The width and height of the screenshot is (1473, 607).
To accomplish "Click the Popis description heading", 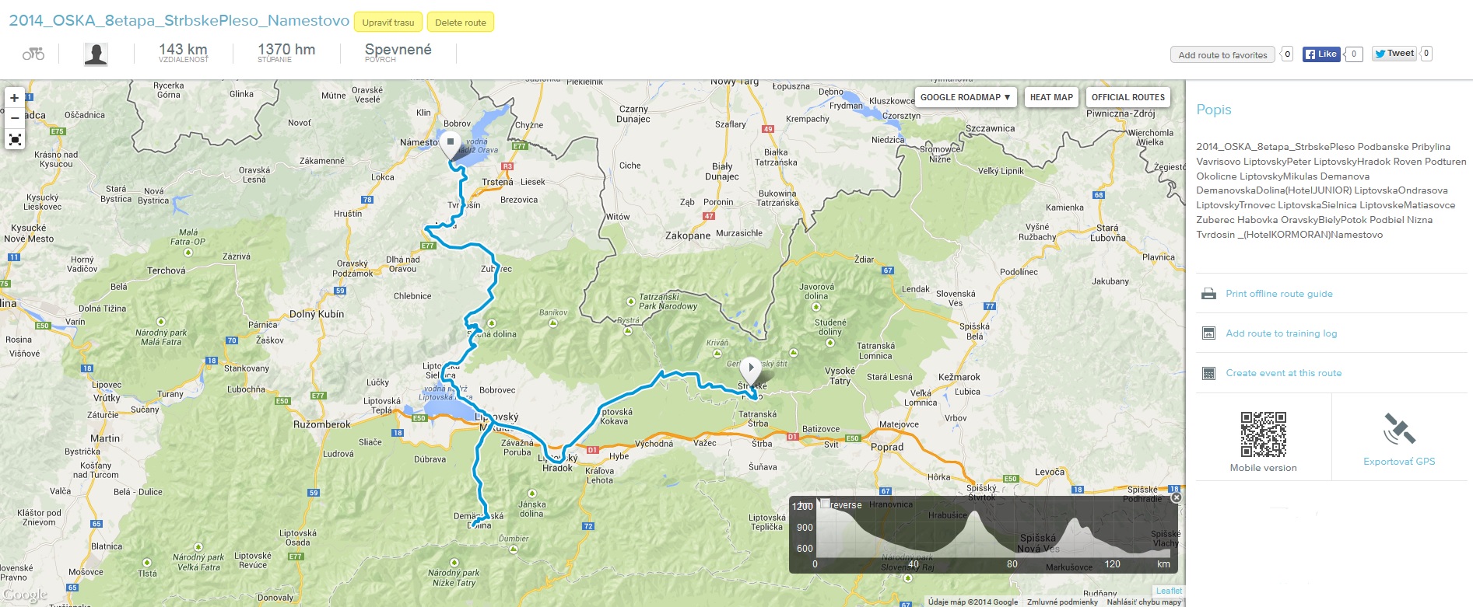I will click(1214, 110).
